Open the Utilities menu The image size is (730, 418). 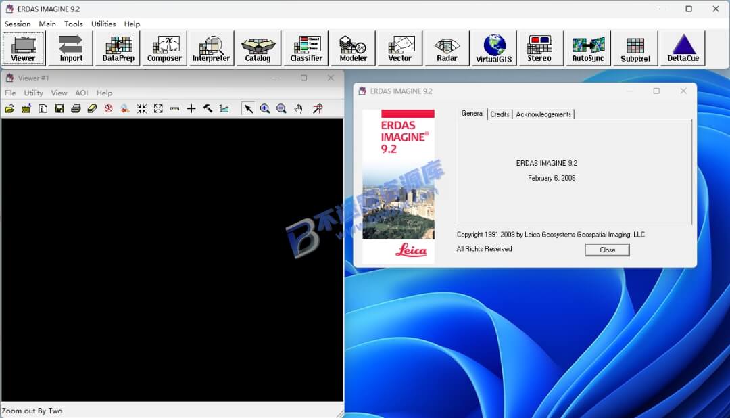tap(103, 24)
